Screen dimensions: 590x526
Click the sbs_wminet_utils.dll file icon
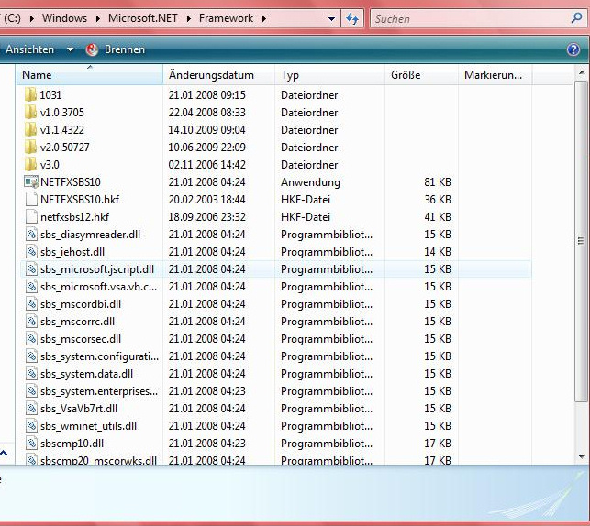31,426
